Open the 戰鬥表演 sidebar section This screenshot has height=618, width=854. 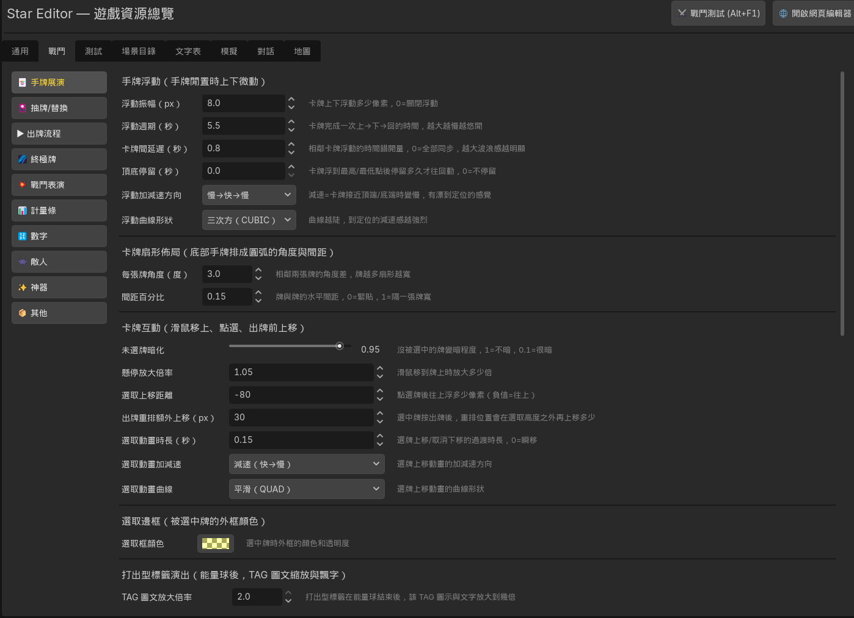click(x=59, y=185)
